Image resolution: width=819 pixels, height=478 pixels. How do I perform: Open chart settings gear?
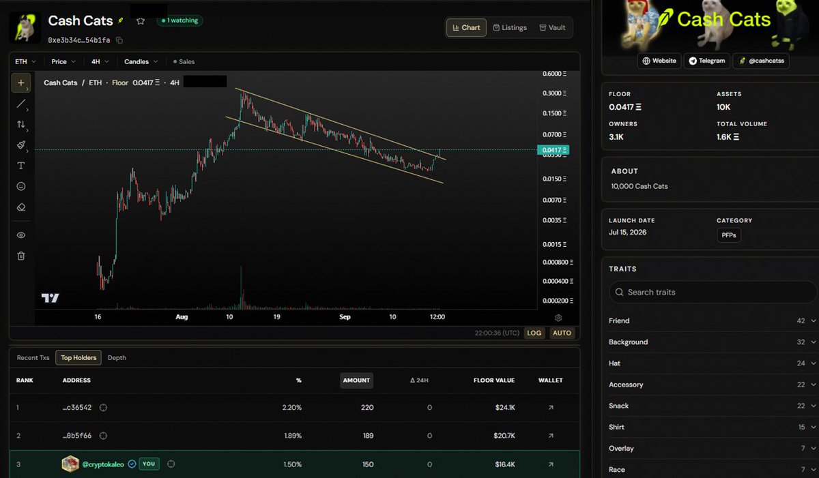click(x=558, y=318)
